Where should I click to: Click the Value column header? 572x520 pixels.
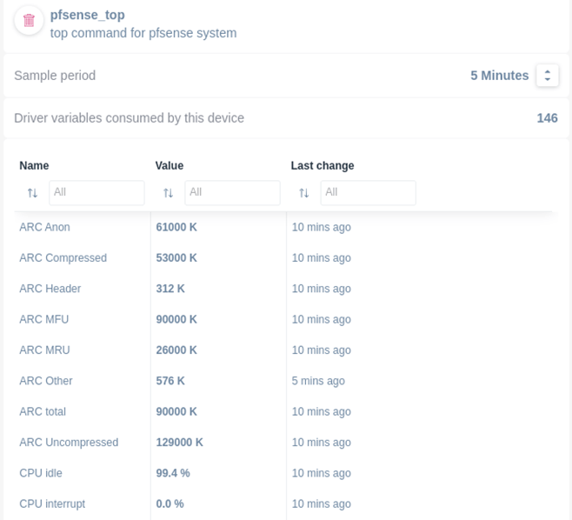pos(170,166)
